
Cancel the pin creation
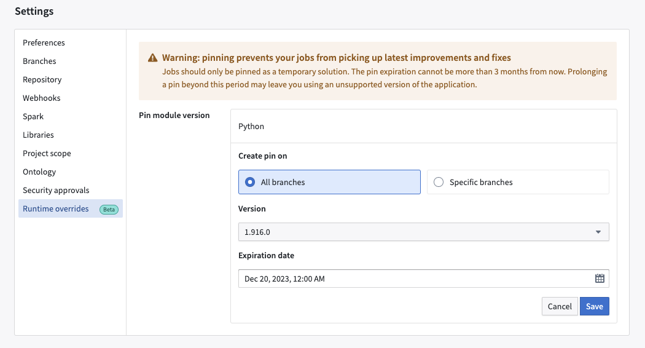560,306
